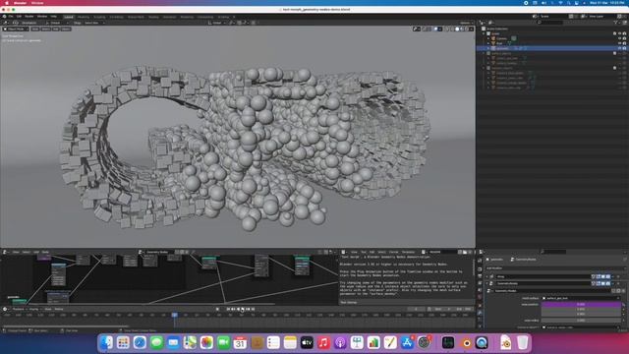Click the Add Modifier button

coord(555,268)
